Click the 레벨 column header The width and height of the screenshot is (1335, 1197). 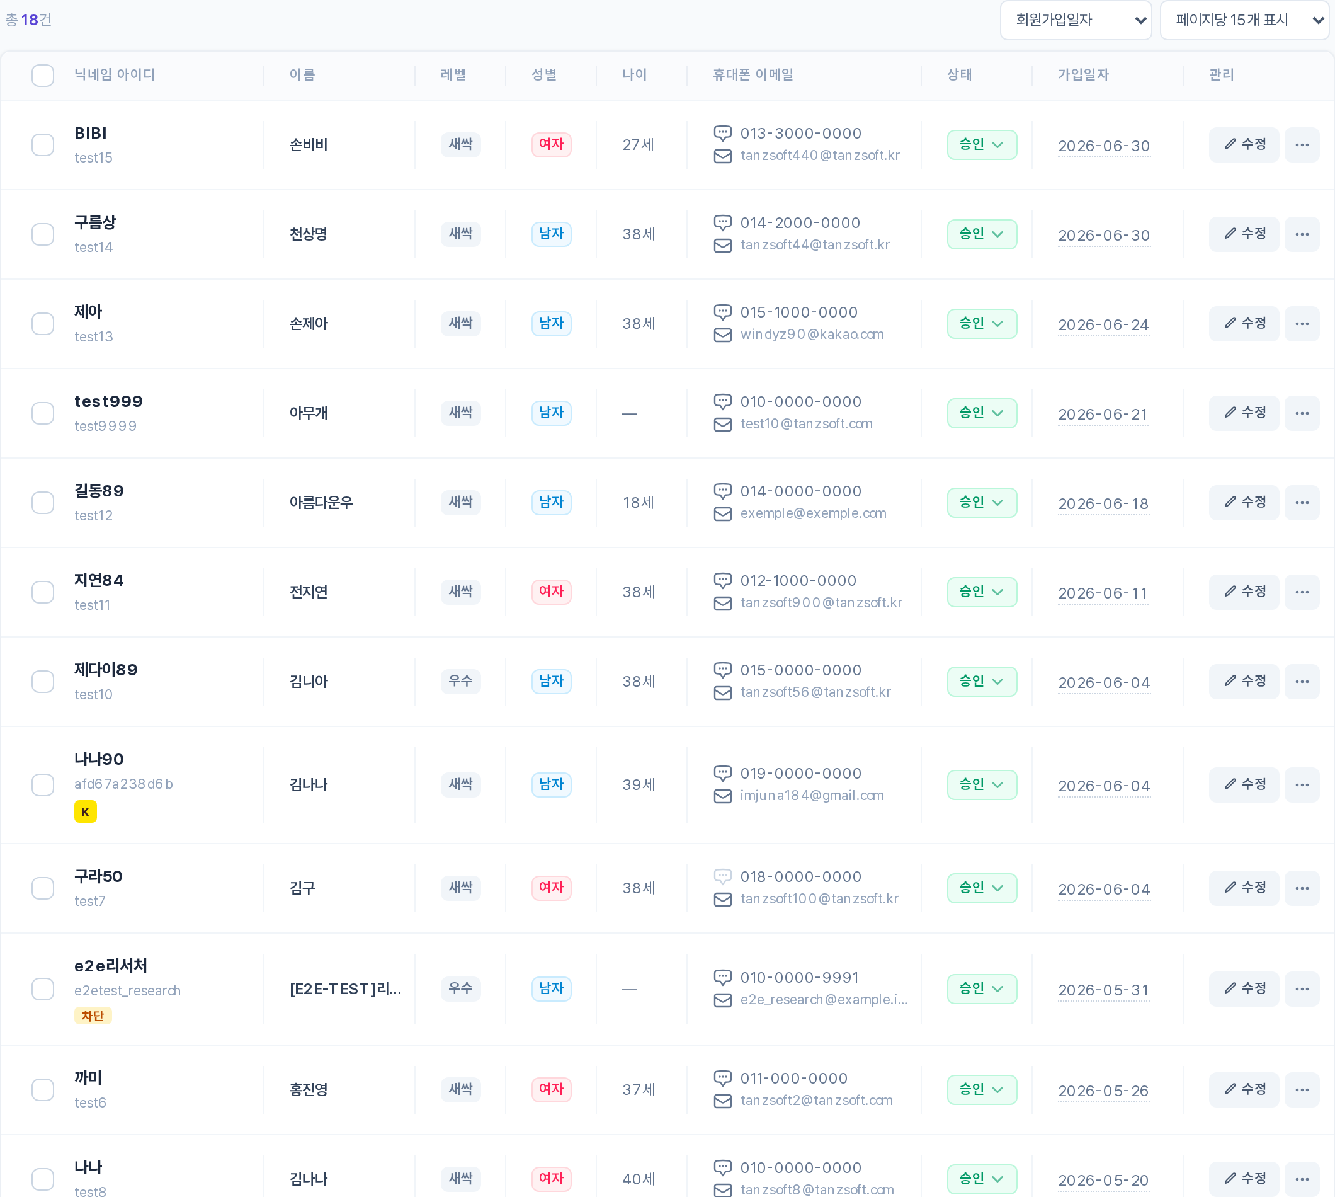pyautogui.click(x=453, y=75)
